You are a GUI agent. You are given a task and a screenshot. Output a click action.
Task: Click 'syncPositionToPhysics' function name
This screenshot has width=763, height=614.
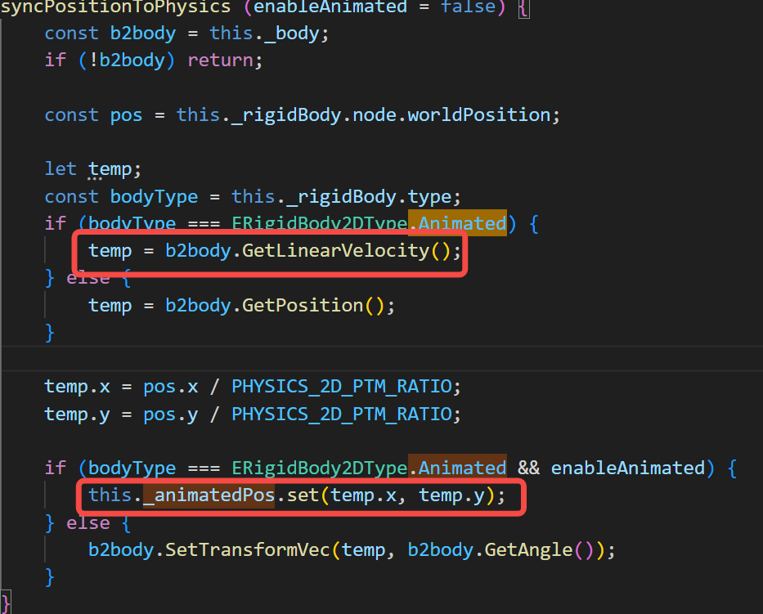[115, 7]
